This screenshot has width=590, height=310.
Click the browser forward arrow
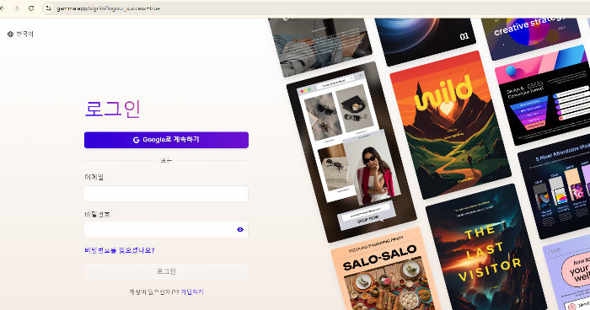point(17,8)
